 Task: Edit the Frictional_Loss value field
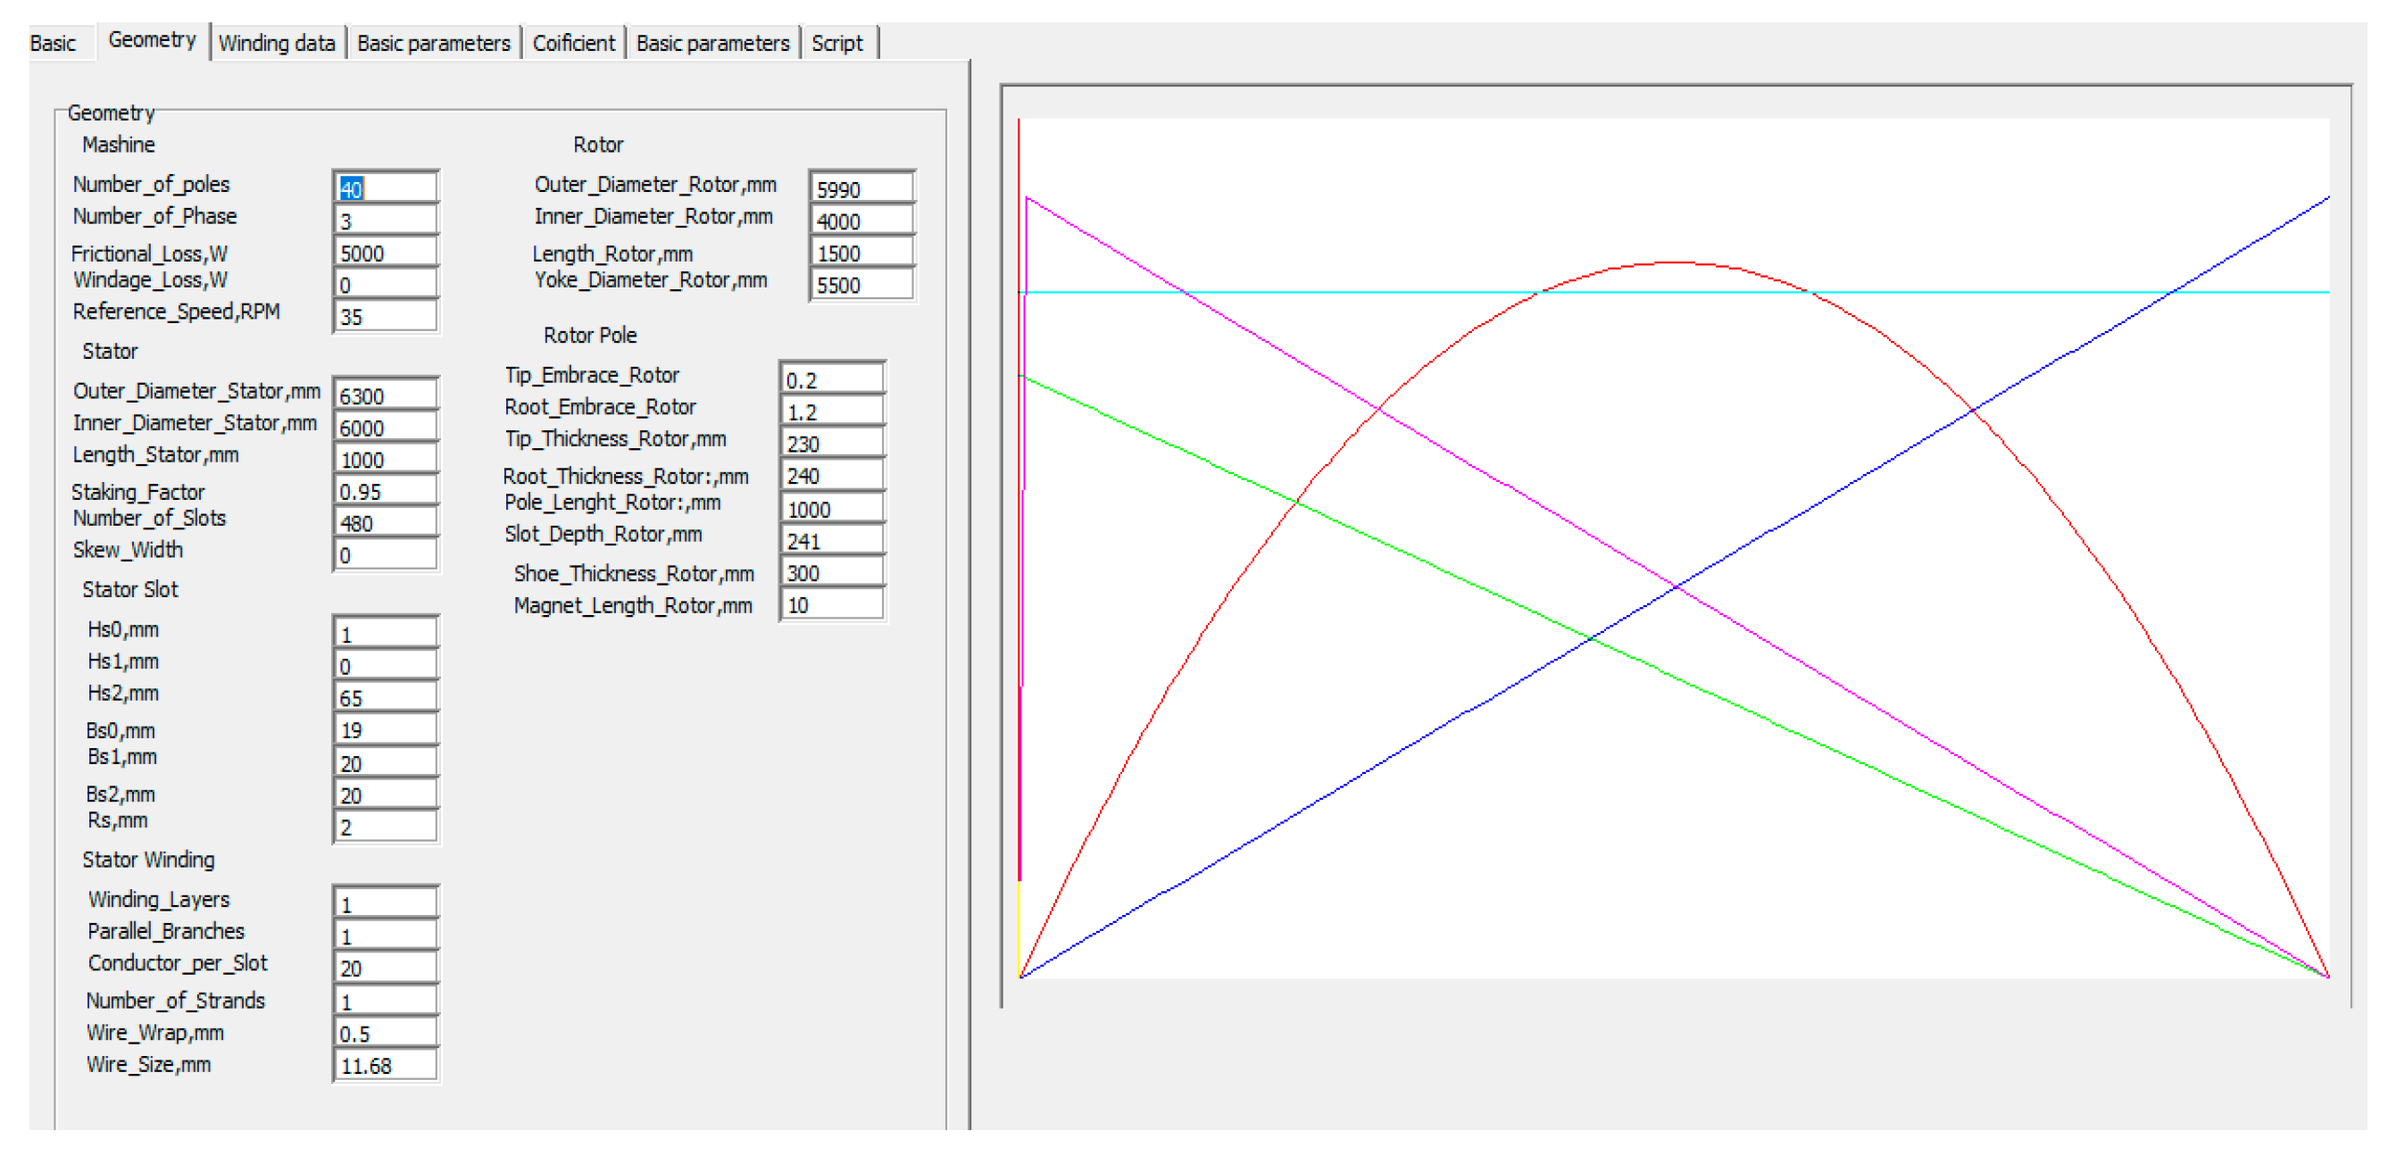pyautogui.click(x=385, y=253)
